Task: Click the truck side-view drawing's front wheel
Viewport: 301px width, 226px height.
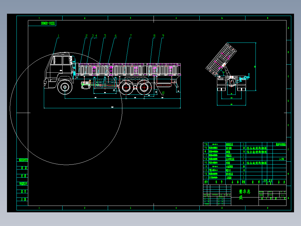Action: pyautogui.click(x=65, y=87)
